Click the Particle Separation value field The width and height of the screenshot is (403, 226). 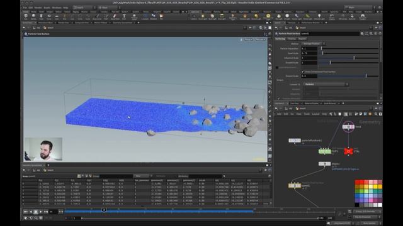pos(309,48)
